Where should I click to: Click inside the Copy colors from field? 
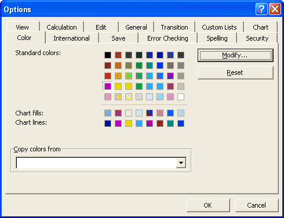click(x=96, y=163)
